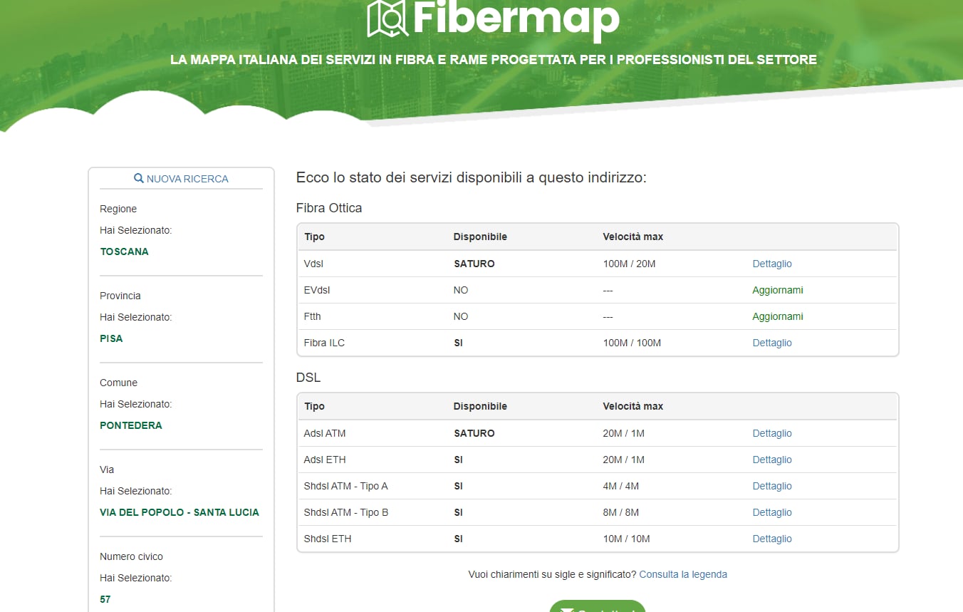The image size is (963, 612).
Task: Click the Provincia label in the sidebar
Action: [120, 296]
